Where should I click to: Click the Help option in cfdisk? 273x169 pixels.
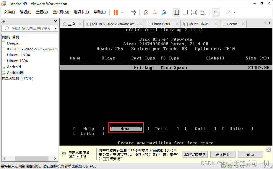click(89, 129)
